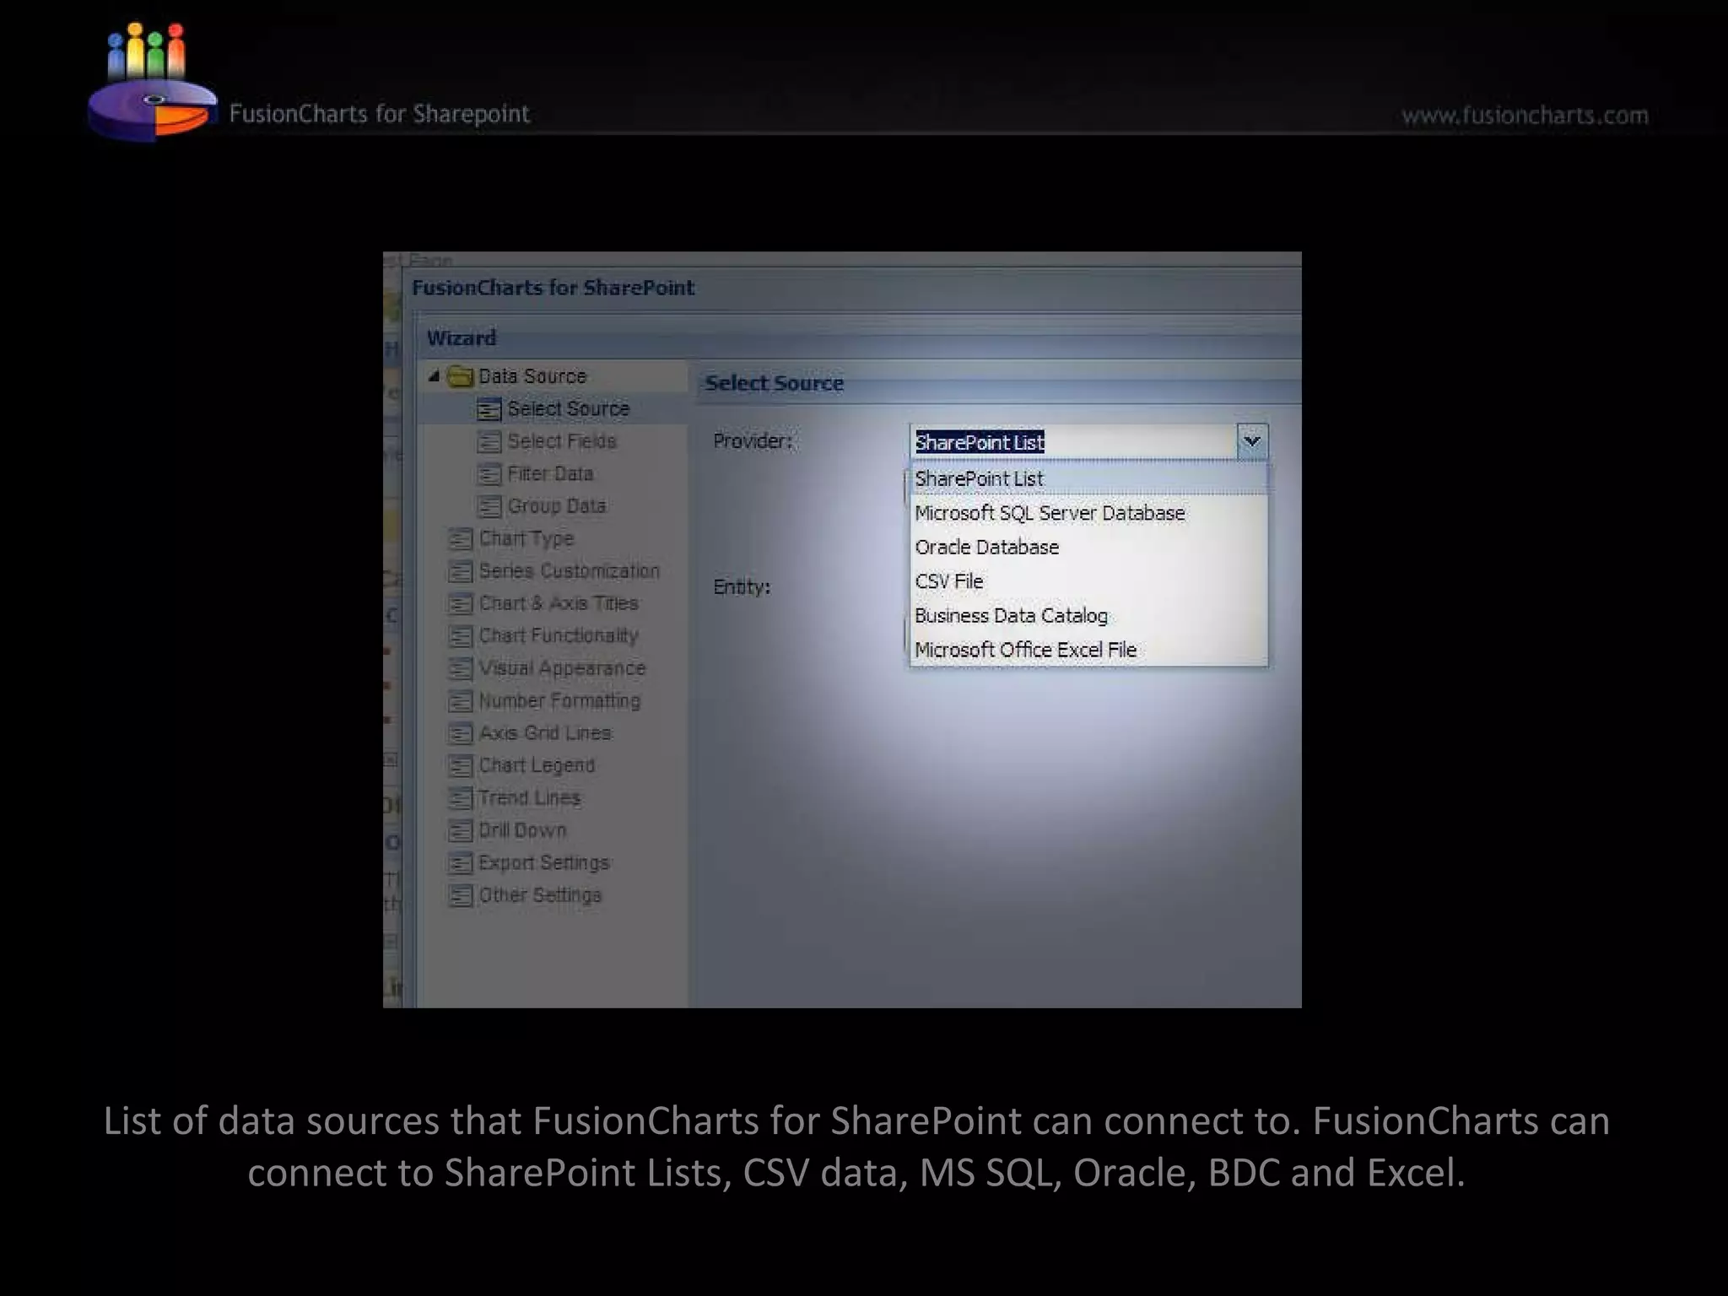Viewport: 1728px width, 1296px height.
Task: Click the Provider dropdown arrow
Action: (1252, 441)
